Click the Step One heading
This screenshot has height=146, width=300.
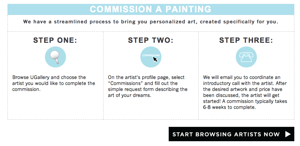pos(55,40)
